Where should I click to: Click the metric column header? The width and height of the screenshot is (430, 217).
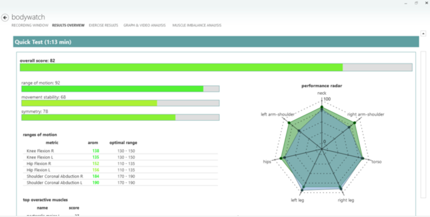coord(52,143)
